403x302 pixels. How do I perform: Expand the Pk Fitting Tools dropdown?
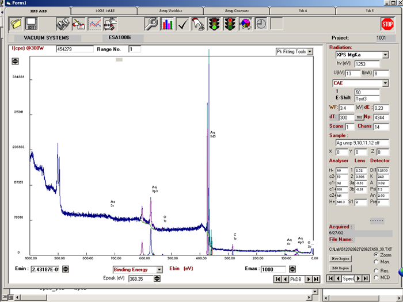[310, 52]
